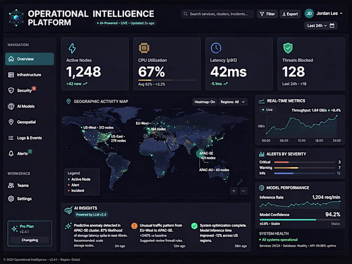Click the JD user avatar
Viewport: 352px width, 264px height.
tap(309, 14)
